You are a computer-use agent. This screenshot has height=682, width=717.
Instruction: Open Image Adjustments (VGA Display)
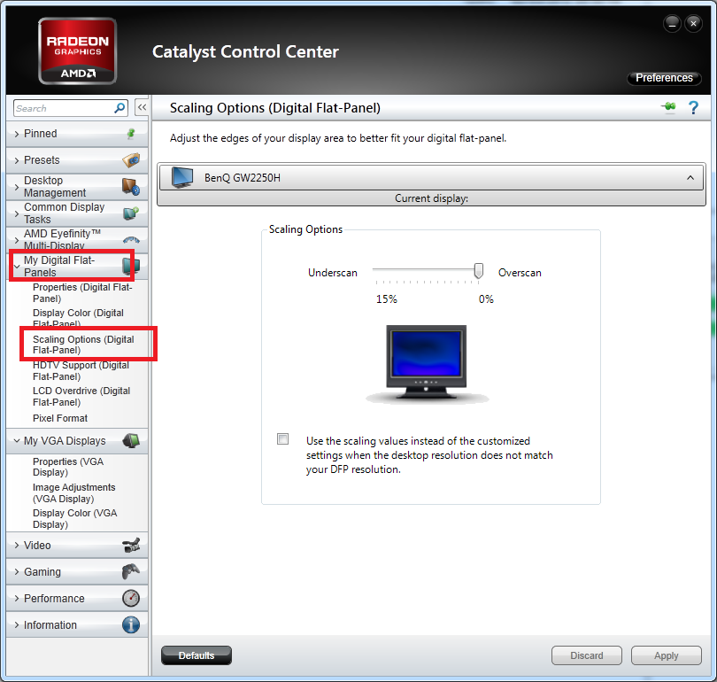(74, 492)
